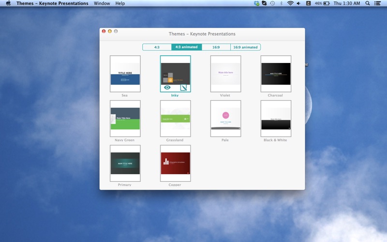
Task: Click the Grassland name label
Action: point(175,140)
